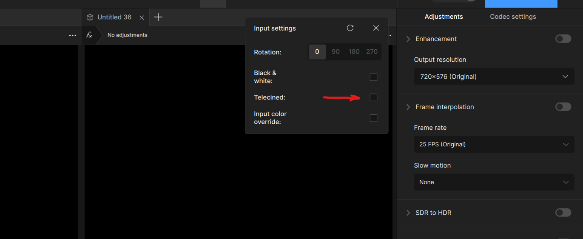Expand the Enhancement section chevron
The image size is (583, 239).
pos(408,39)
